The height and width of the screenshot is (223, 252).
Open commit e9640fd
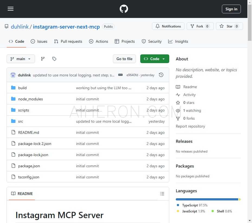[x=132, y=75]
